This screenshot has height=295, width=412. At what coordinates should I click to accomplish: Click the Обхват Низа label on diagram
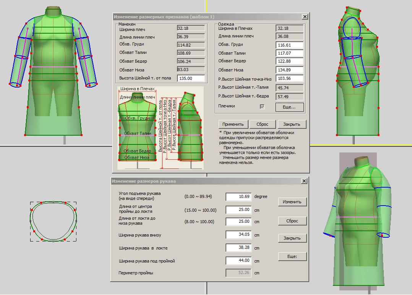coord(137,157)
